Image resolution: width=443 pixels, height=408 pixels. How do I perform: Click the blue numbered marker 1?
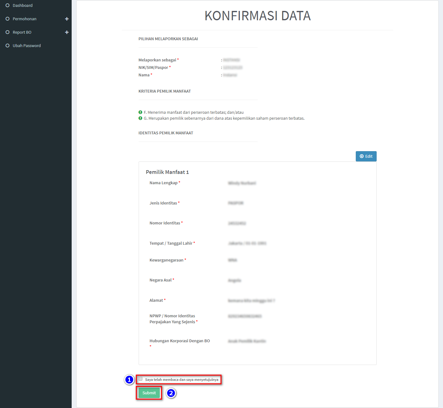(129, 380)
